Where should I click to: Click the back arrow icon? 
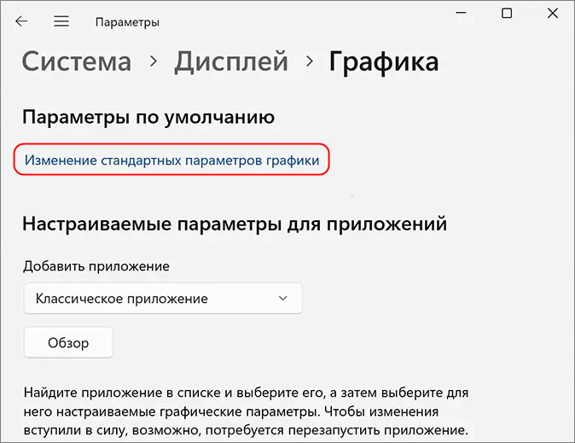[x=21, y=21]
